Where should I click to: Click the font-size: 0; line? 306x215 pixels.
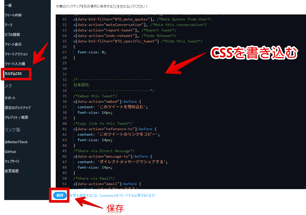click(92, 52)
